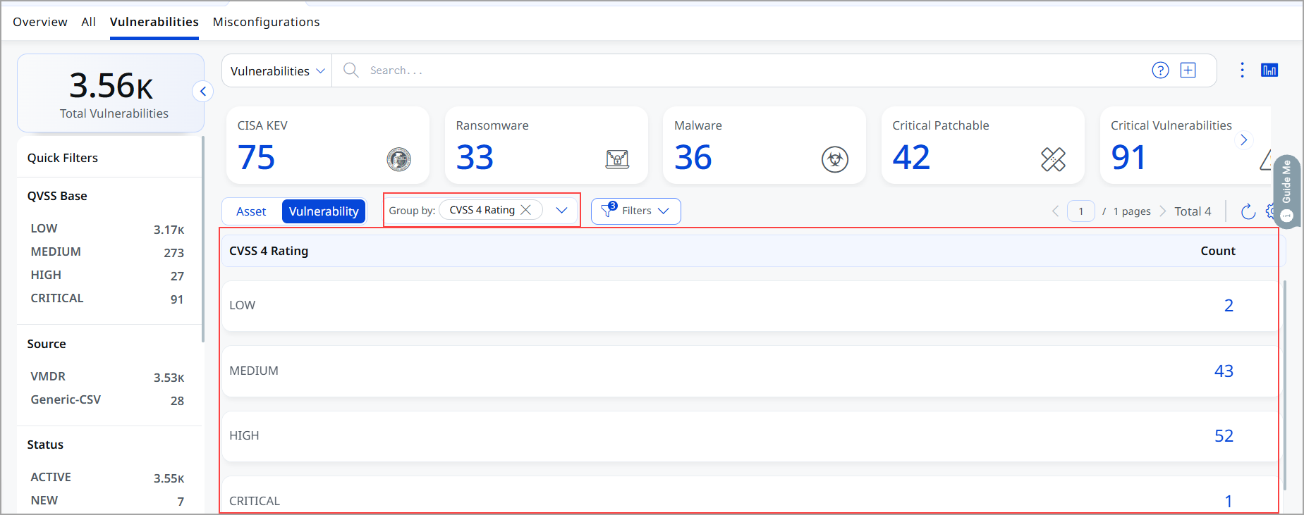Click the plus icon in the search bar

click(x=1188, y=70)
